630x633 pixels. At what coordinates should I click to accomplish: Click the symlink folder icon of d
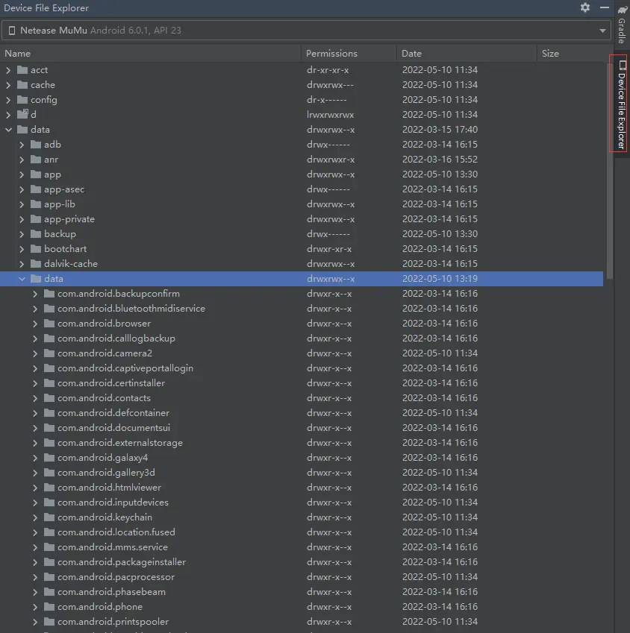pos(22,115)
